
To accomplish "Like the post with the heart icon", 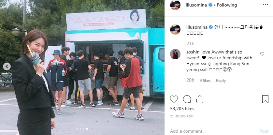I will pyautogui.click(x=174, y=99).
